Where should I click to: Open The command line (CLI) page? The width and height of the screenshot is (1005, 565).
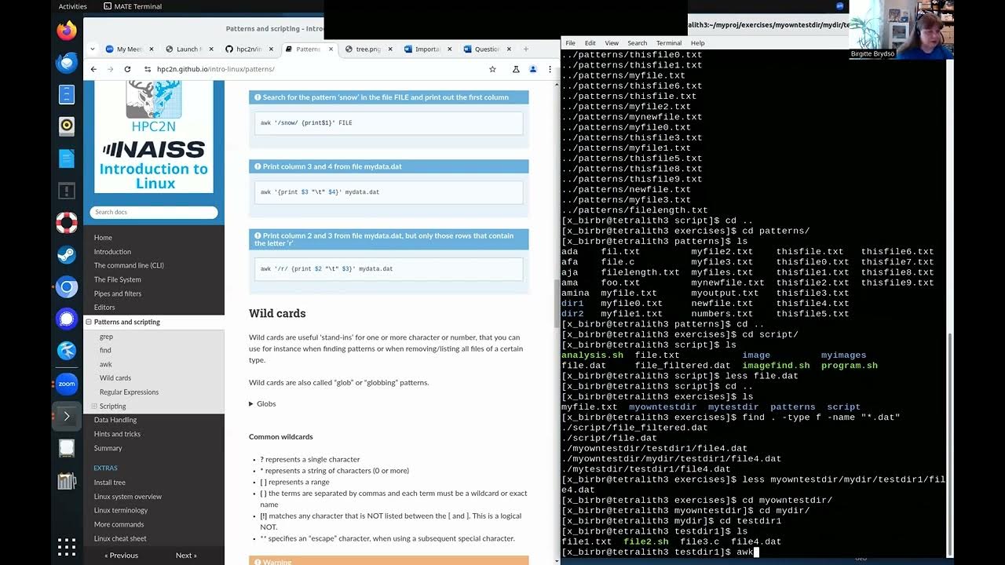pos(129,265)
